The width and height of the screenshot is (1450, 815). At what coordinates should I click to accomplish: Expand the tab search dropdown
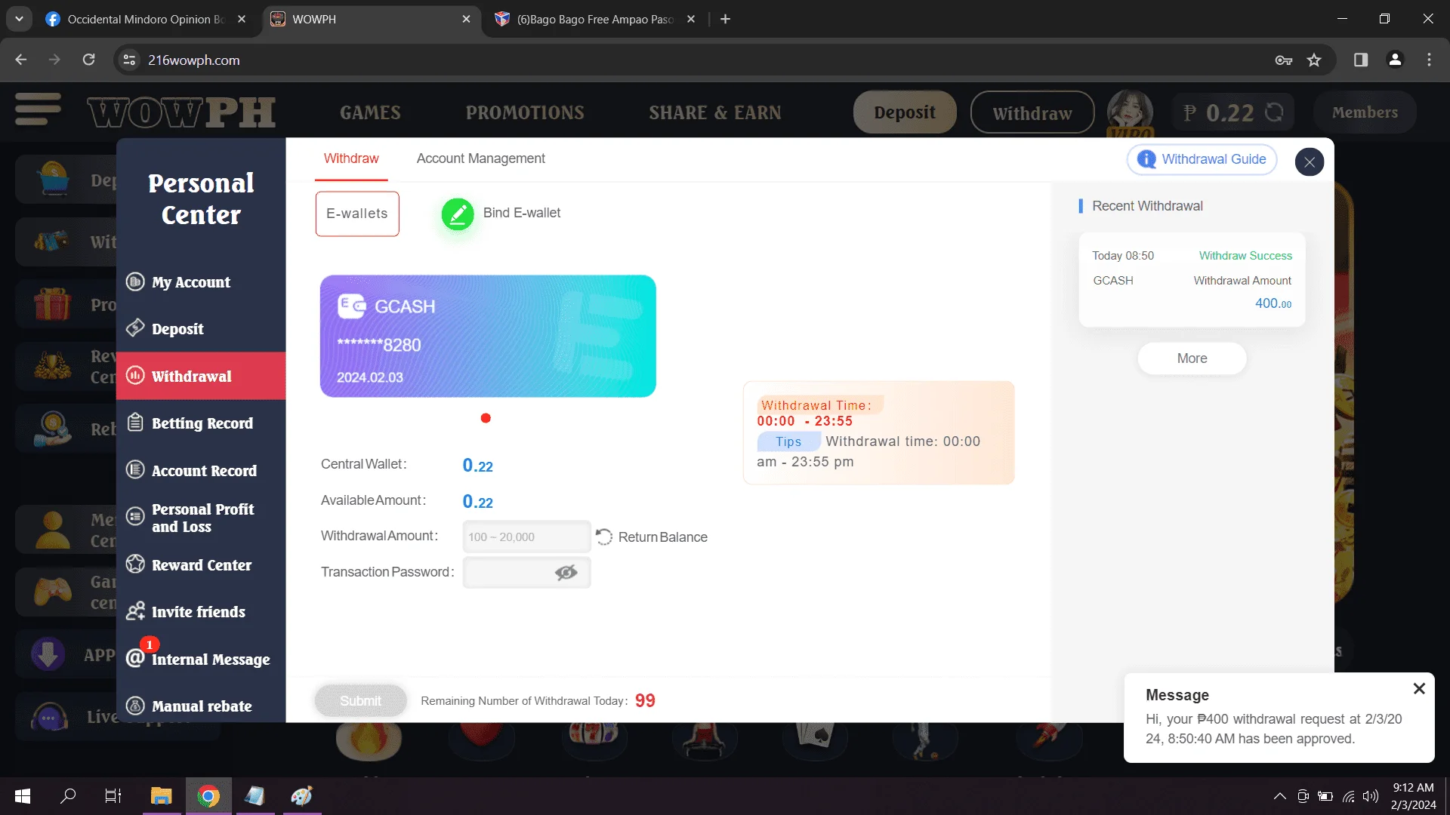(19, 19)
